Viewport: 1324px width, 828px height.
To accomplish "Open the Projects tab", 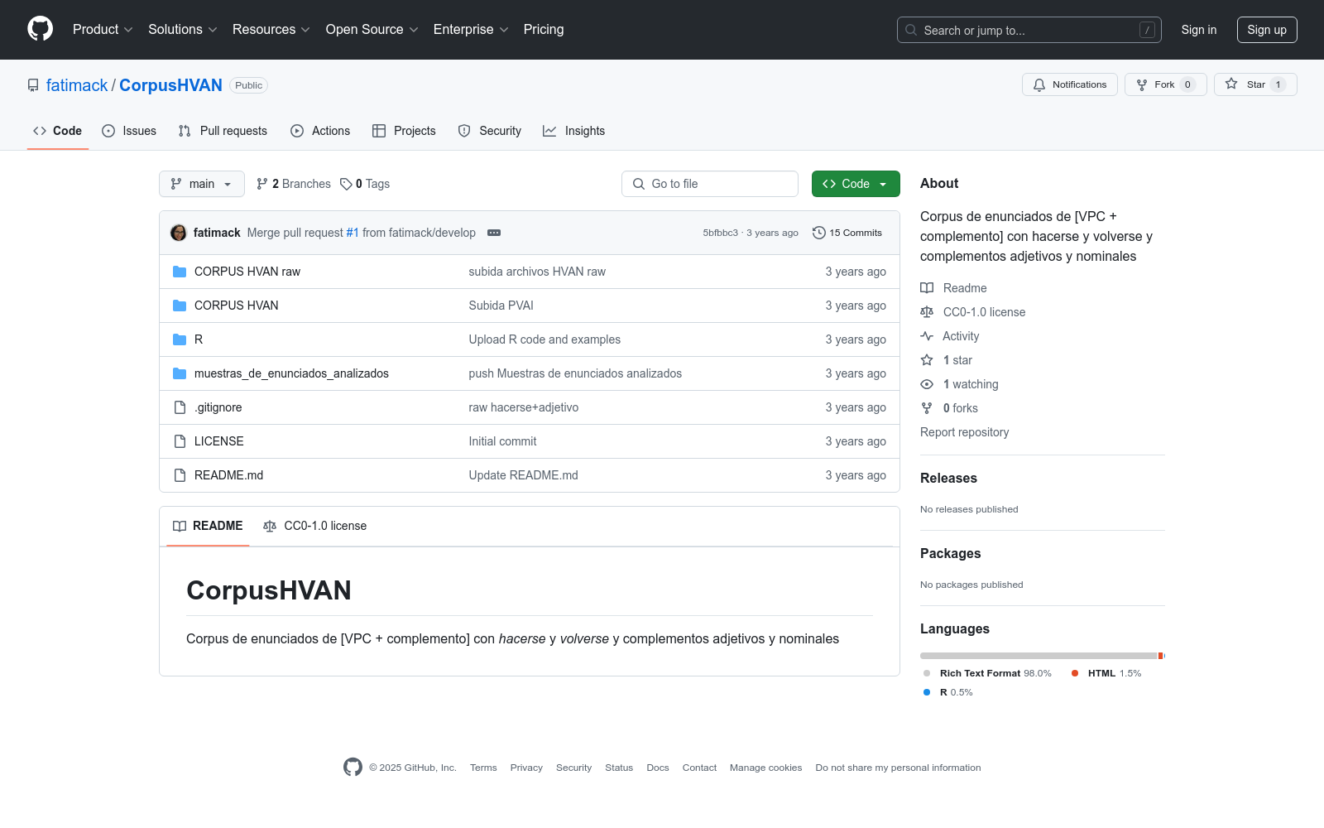I will pyautogui.click(x=404, y=131).
